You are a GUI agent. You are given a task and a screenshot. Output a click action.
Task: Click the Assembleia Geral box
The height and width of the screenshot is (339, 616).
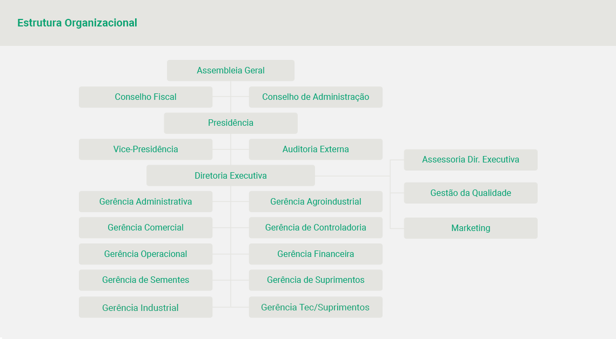click(231, 71)
